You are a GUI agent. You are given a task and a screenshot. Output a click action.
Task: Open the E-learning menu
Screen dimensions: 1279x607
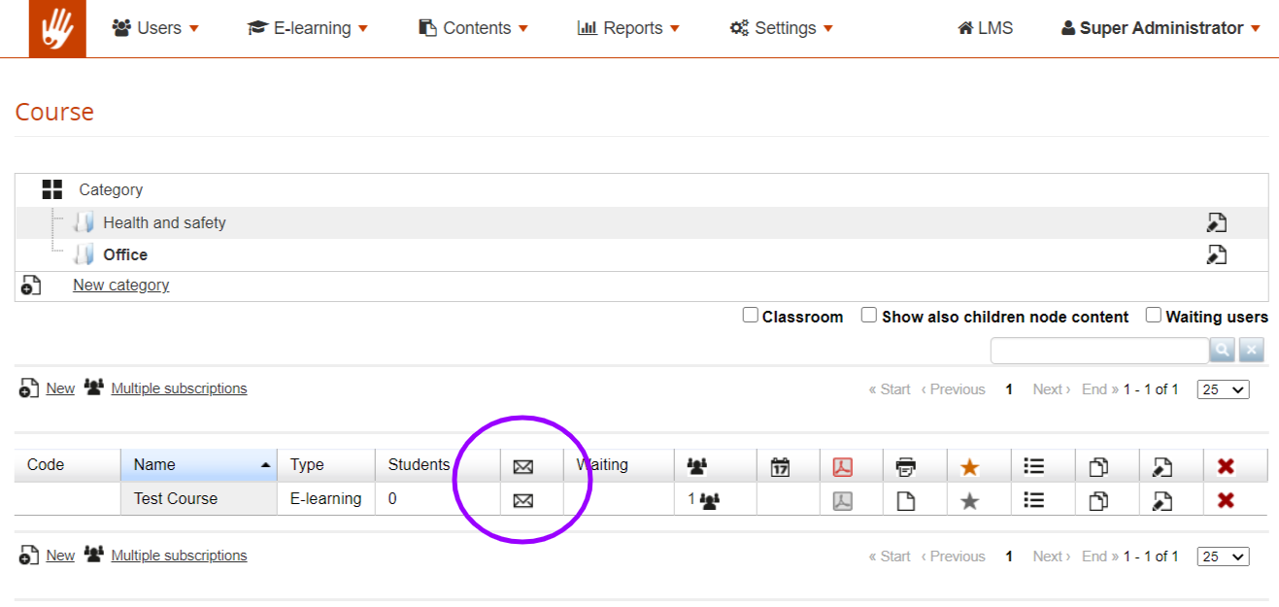[308, 28]
